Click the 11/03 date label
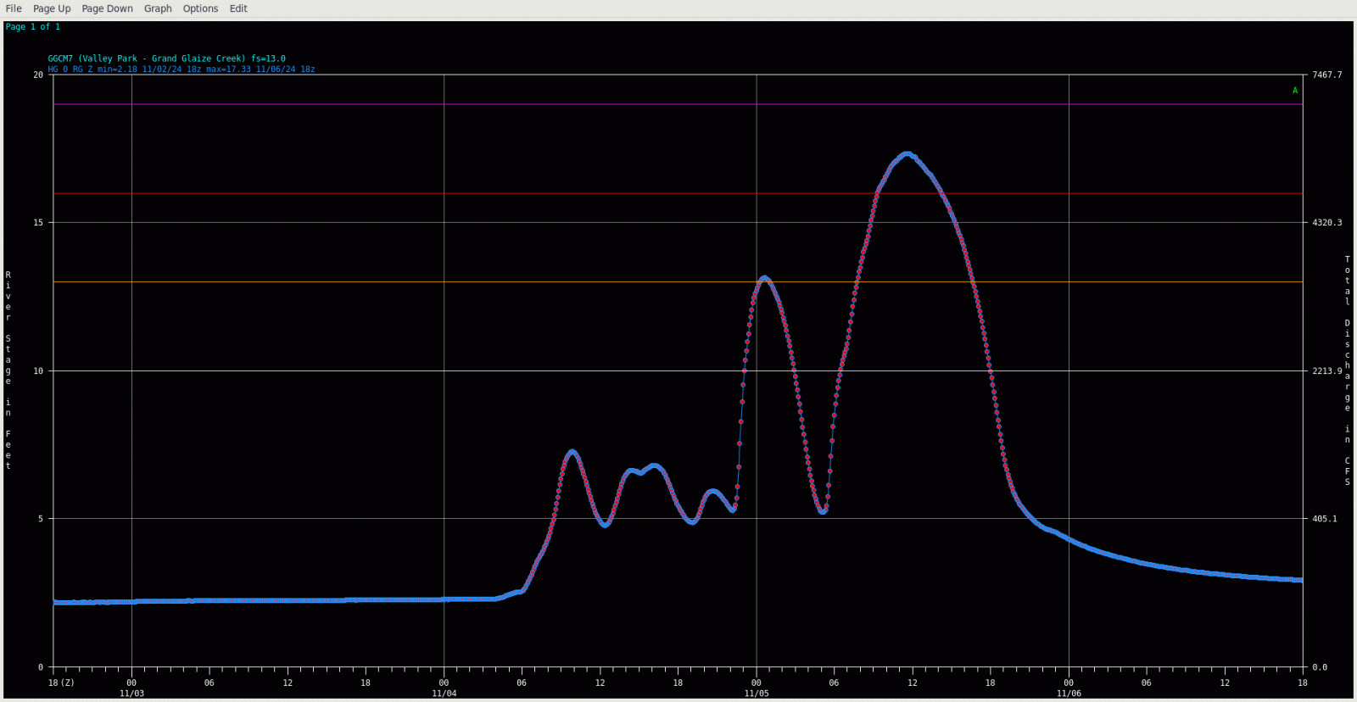 pos(131,694)
